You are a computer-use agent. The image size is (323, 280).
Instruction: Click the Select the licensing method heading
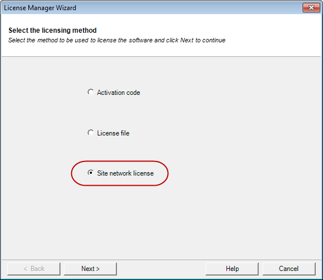click(53, 30)
